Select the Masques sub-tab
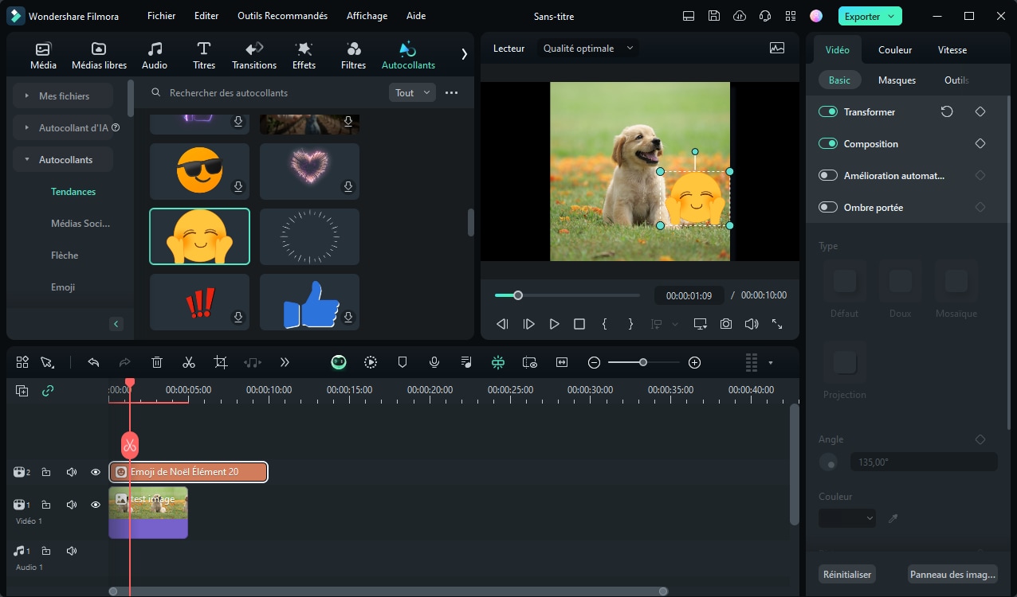 pos(897,80)
